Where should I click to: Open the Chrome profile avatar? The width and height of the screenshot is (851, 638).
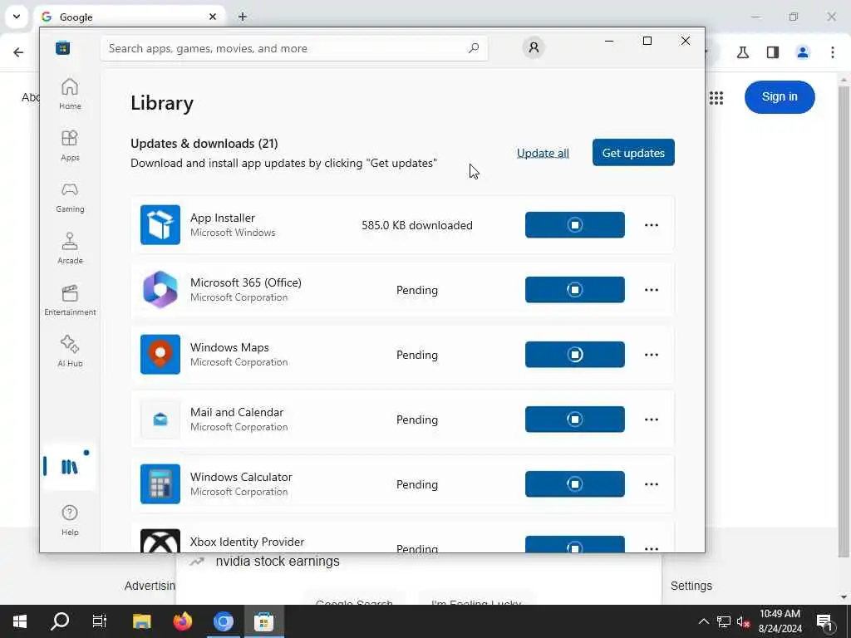pyautogui.click(x=803, y=52)
